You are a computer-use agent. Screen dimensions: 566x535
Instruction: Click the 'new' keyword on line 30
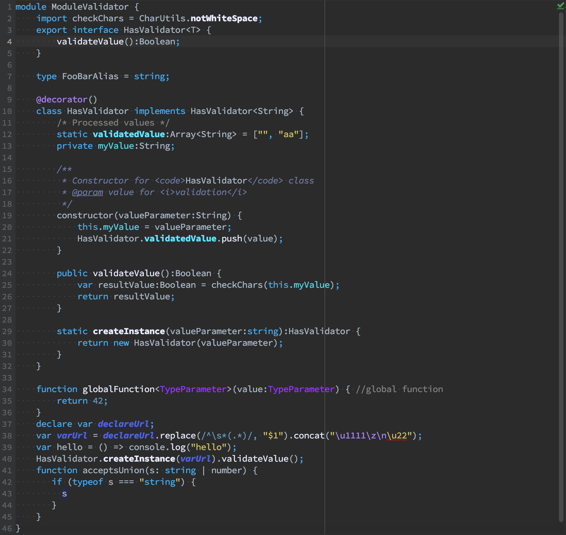[121, 343]
